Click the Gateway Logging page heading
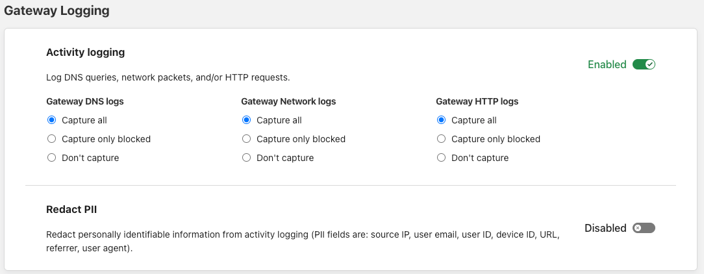Viewport: 704px width, 274px height. coord(57,11)
